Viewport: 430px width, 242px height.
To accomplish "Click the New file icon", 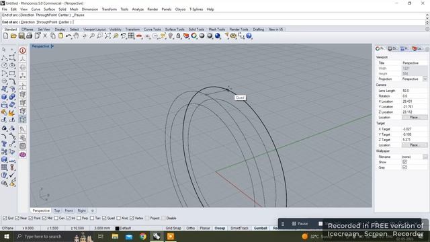I will tap(6, 36).
